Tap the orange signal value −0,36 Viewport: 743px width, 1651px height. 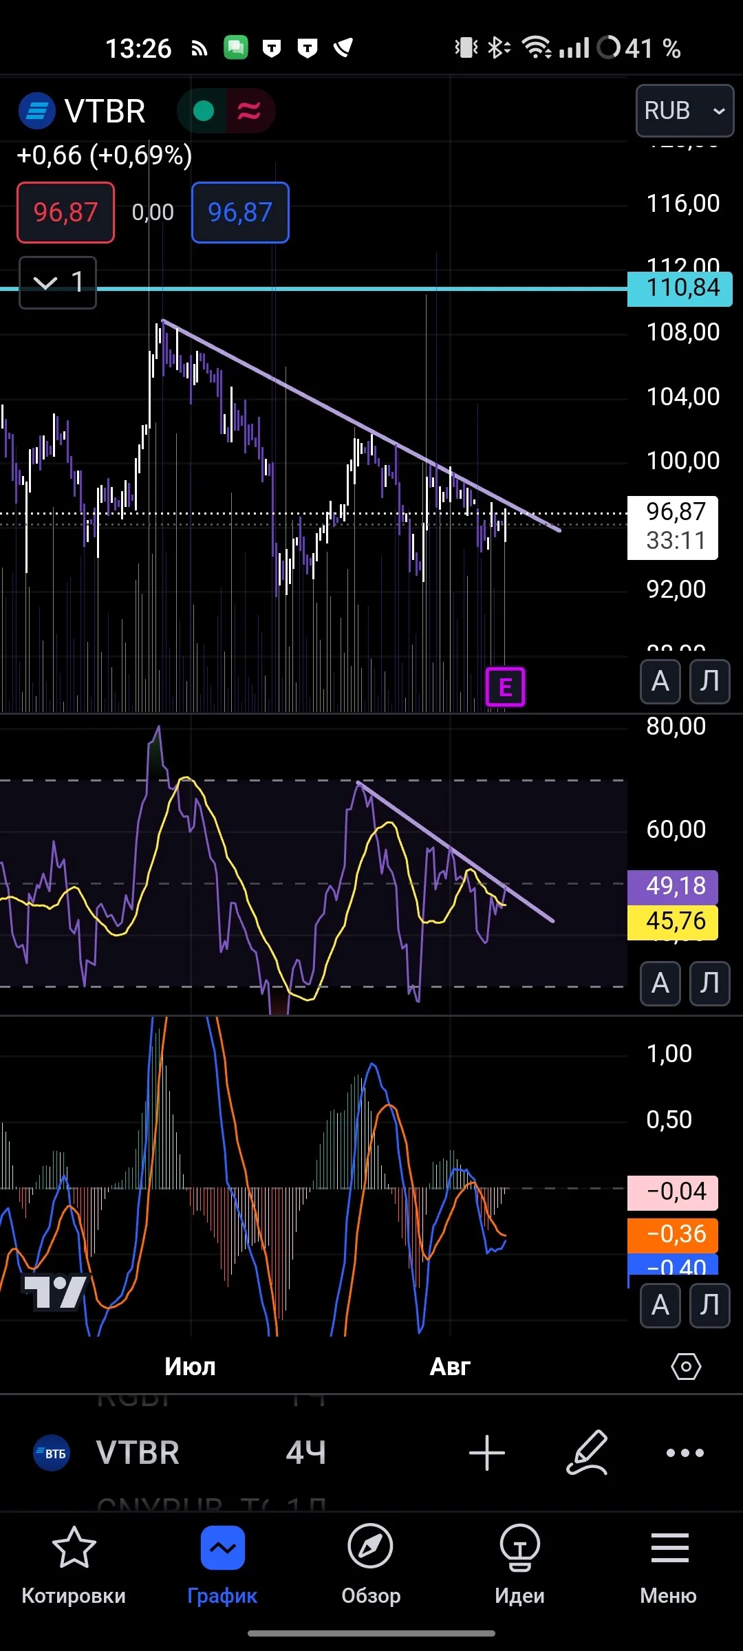(x=673, y=1235)
